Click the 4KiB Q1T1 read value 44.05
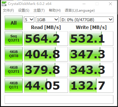Image resolution: width=118 pixels, height=107 pixels. (46, 86)
